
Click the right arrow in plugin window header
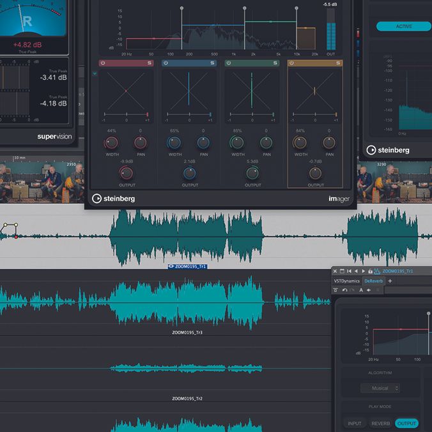click(363, 271)
